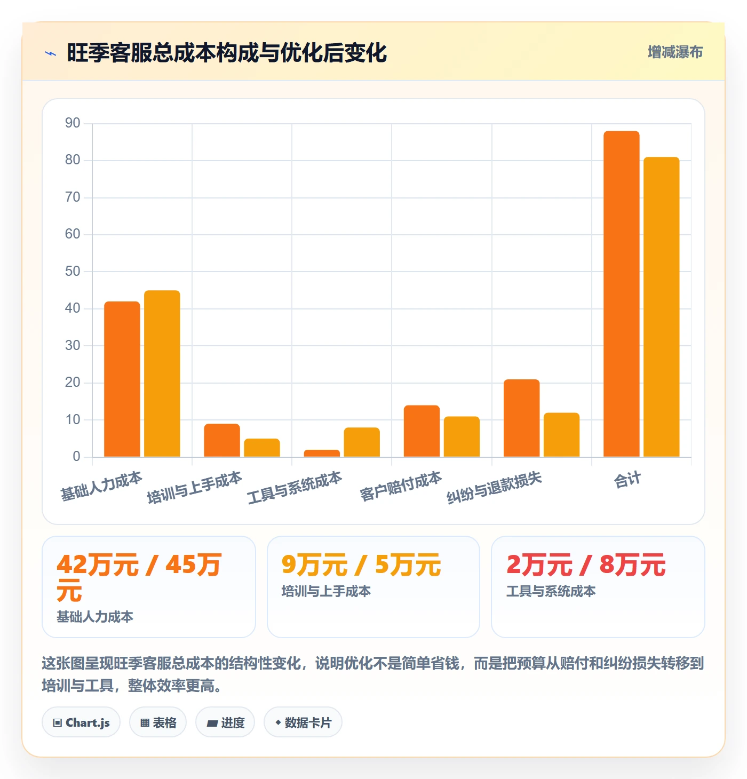
Task: Click the short darker orange 工具与系统成本 bar
Action: [x=322, y=454]
